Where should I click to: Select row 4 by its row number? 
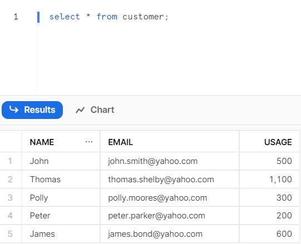(10, 216)
